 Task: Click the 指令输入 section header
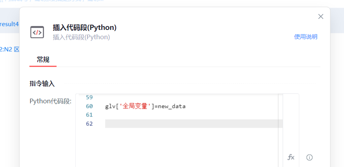[42, 83]
